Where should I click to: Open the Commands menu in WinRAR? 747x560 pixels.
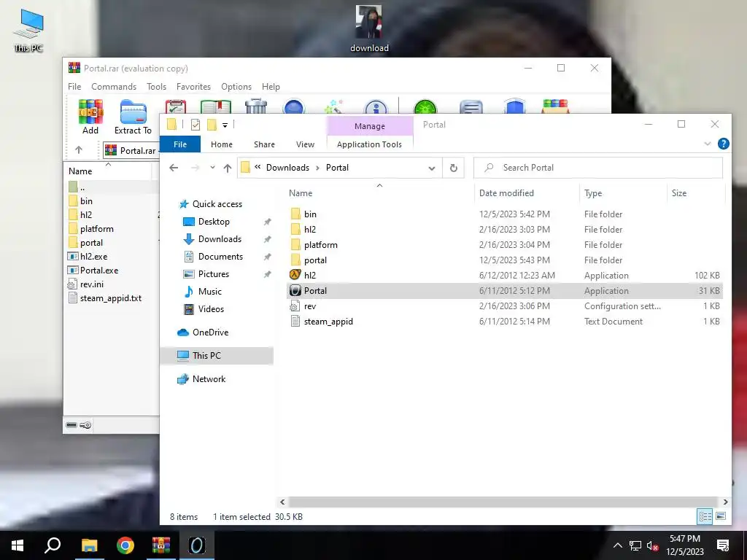click(x=114, y=87)
